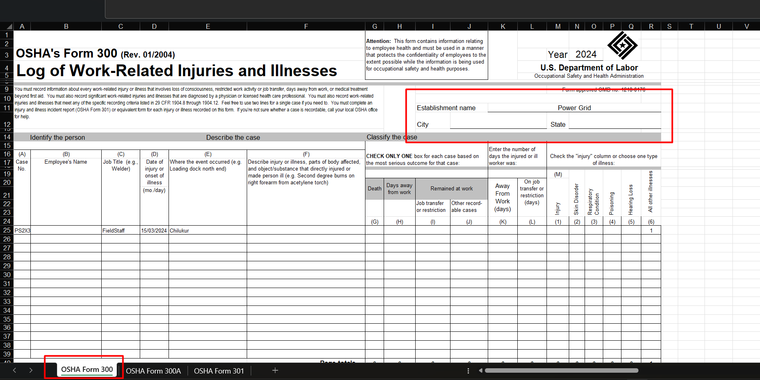This screenshot has width=760, height=380.
Task: Select the Year 2024 cell
Action: (x=585, y=54)
